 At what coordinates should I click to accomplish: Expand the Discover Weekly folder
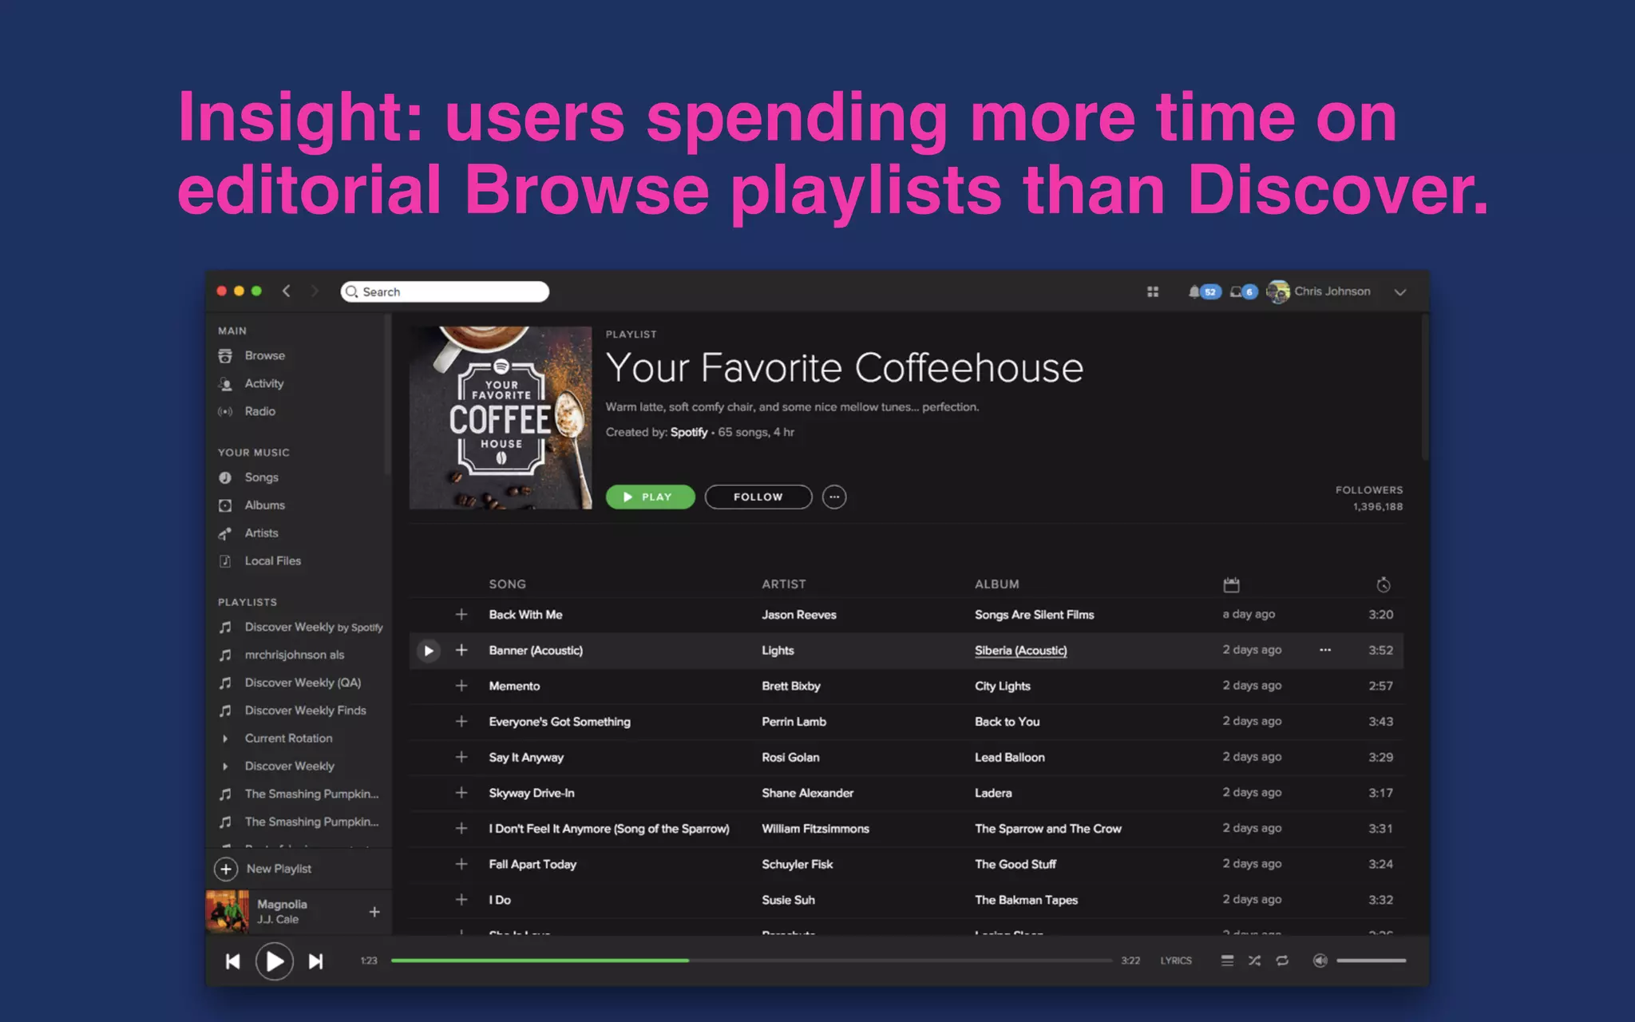(225, 766)
